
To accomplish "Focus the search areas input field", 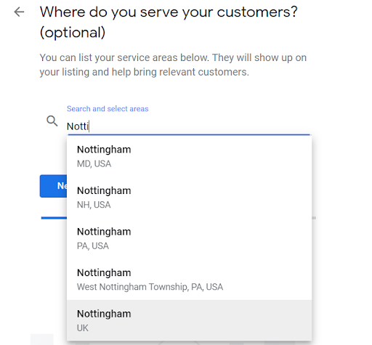I will point(188,126).
